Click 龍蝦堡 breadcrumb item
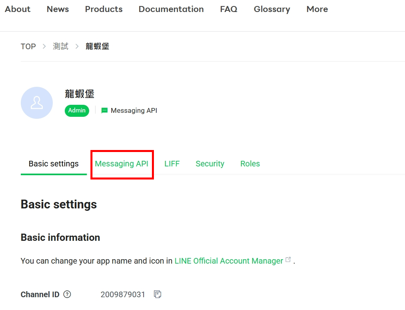Image resolution: width=405 pixels, height=310 pixels. click(98, 46)
